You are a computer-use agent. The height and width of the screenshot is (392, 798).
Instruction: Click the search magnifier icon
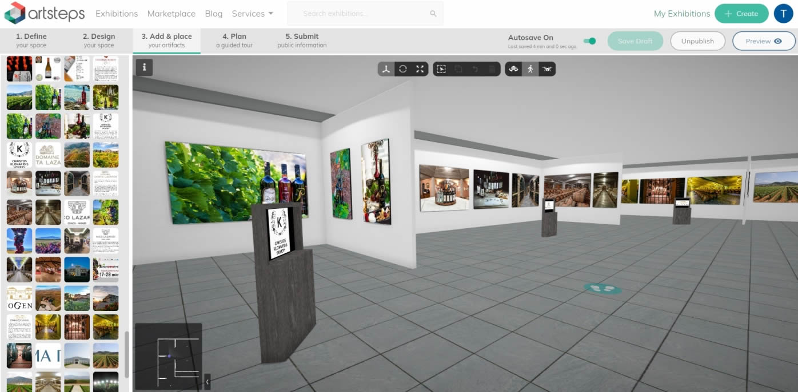pos(433,14)
